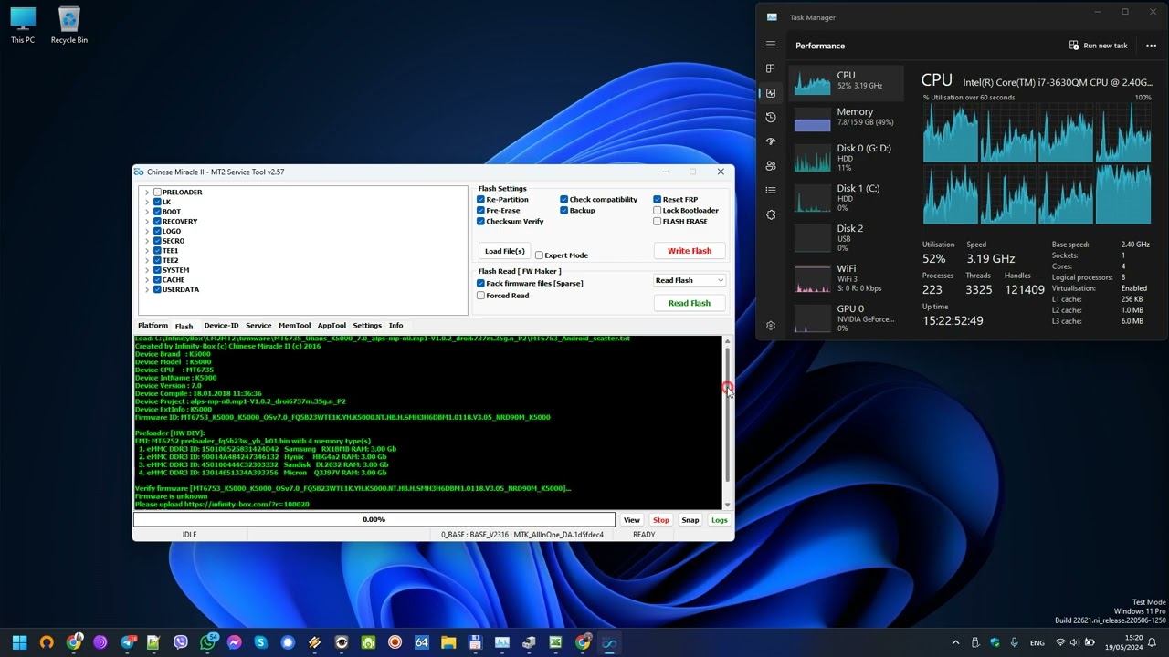1169x657 pixels.
Task: Open App history in Task Manager sidebar
Action: click(x=771, y=117)
